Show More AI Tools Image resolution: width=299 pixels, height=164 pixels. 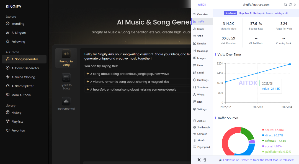pyautogui.click(x=18, y=95)
